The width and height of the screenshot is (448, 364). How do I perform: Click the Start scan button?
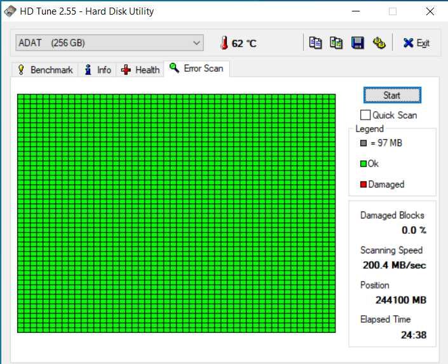coord(392,95)
